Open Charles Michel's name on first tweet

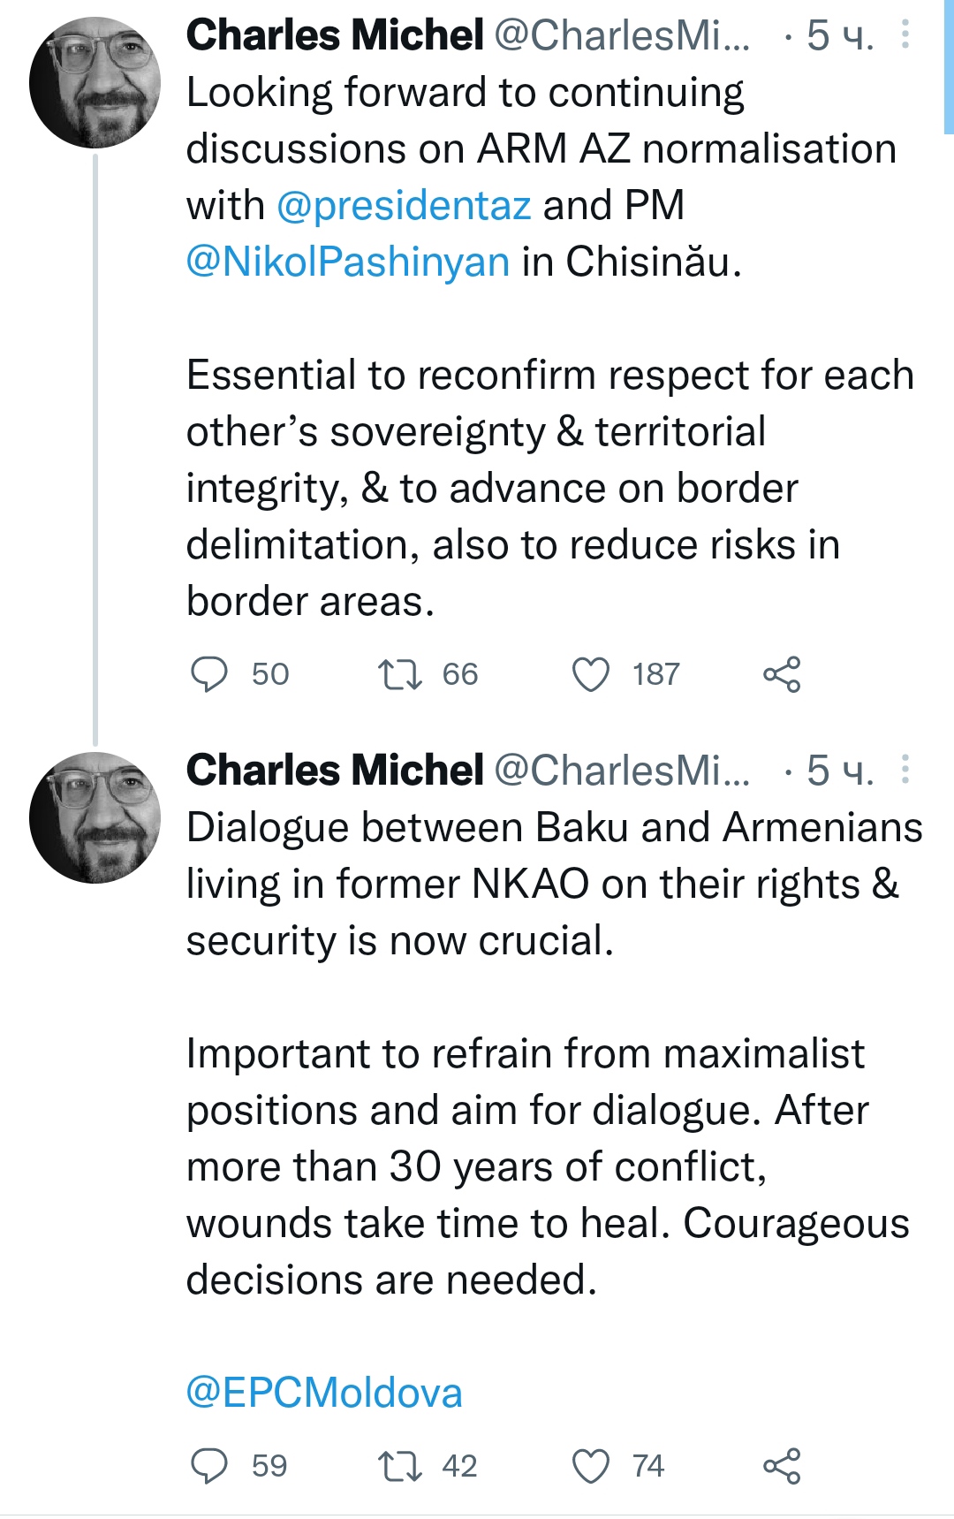[335, 36]
